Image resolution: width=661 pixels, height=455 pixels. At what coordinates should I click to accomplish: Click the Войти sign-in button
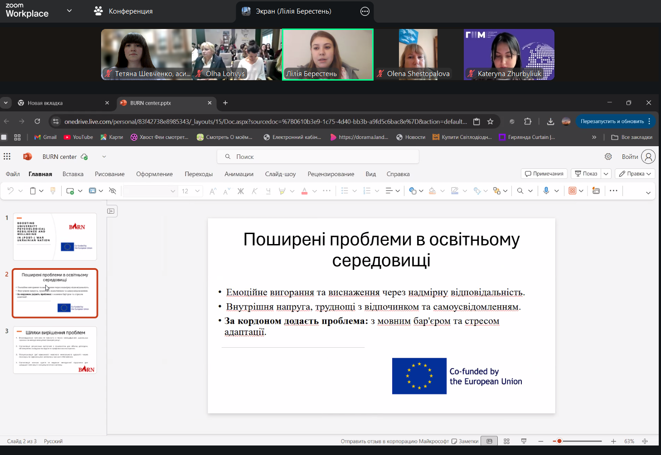630,157
